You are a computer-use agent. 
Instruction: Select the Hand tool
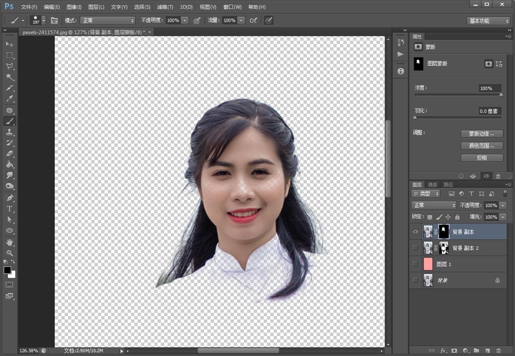click(10, 242)
